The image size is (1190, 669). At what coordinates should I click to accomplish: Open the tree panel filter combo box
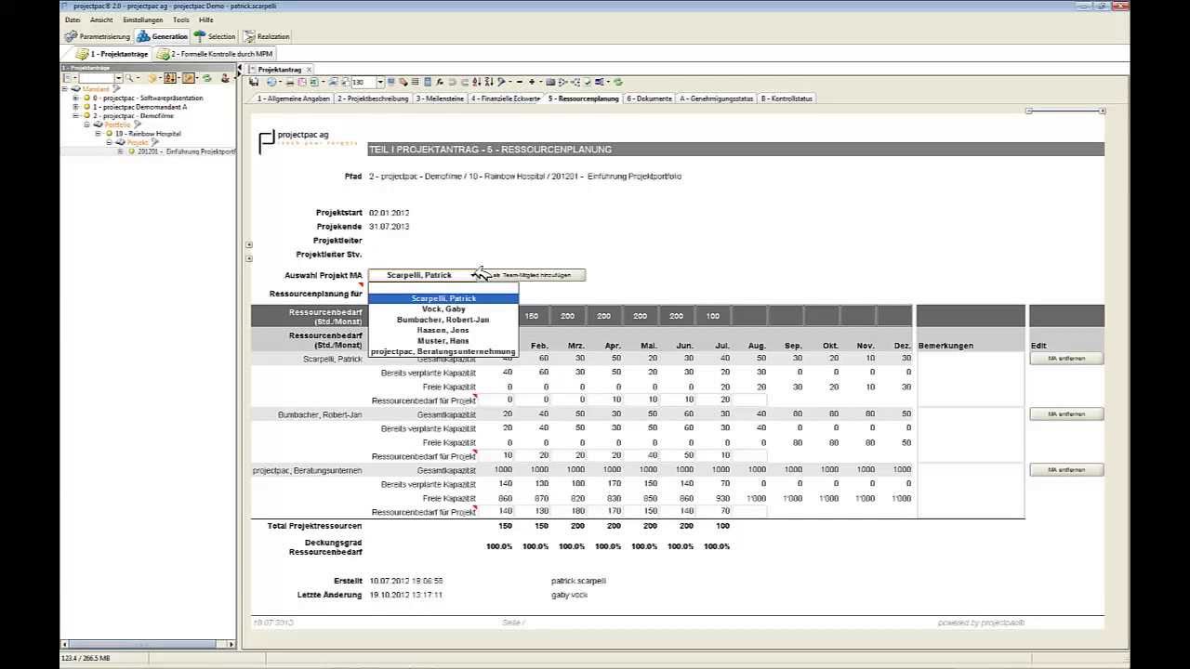(x=118, y=78)
